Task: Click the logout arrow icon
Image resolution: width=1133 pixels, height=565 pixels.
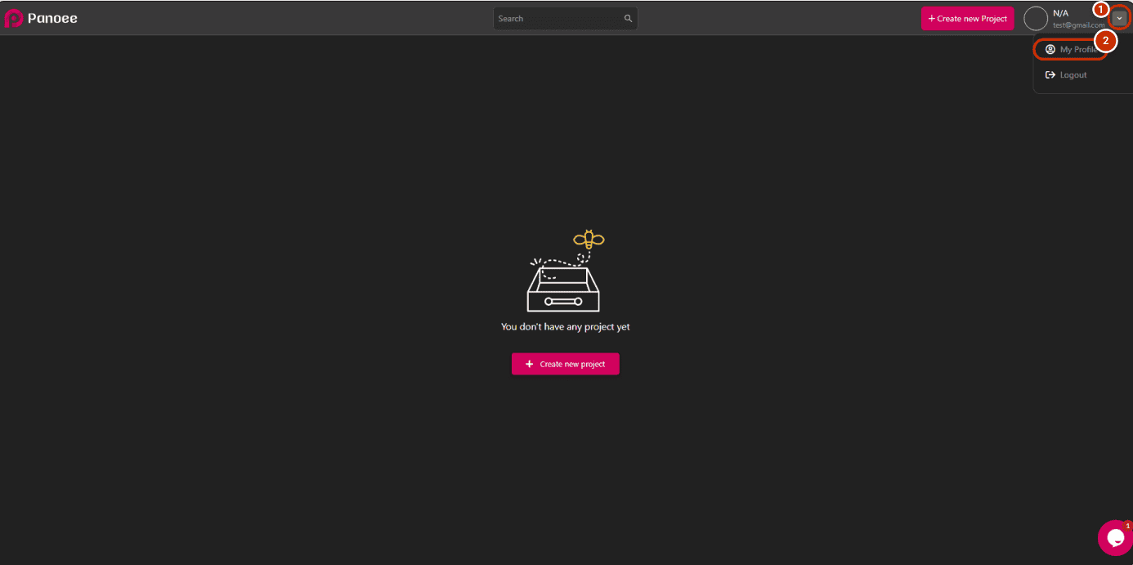Action: coord(1050,75)
